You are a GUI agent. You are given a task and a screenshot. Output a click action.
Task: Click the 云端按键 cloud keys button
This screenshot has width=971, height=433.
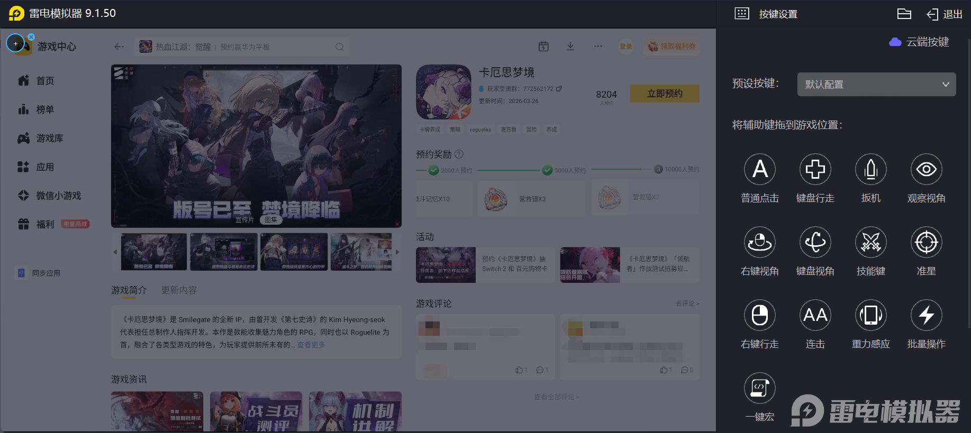(x=919, y=42)
